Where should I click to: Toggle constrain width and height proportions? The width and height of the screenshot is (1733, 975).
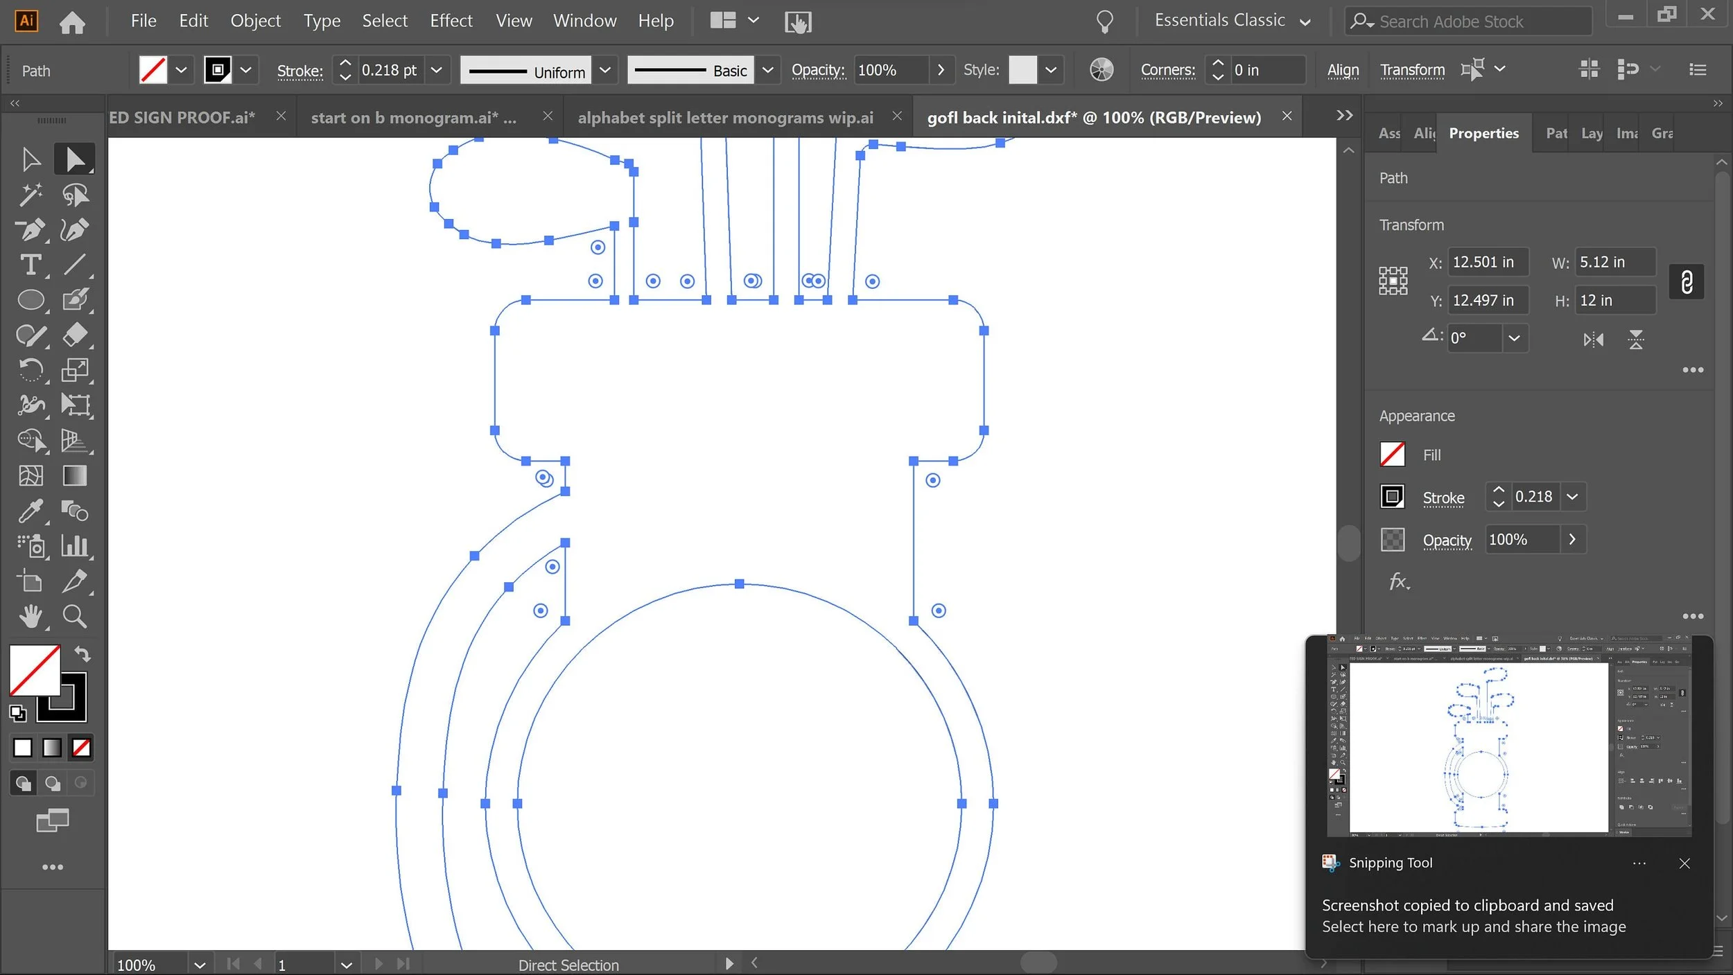click(x=1687, y=281)
